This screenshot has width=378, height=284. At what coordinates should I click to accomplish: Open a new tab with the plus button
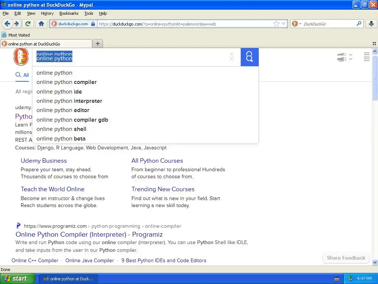[97, 44]
